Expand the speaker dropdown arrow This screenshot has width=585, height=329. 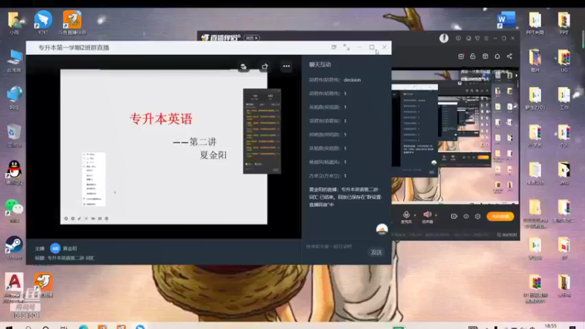point(436,215)
